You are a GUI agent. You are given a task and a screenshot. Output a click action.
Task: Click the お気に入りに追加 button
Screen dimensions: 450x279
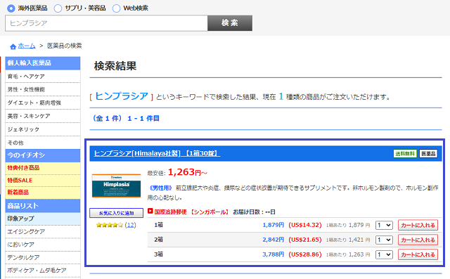click(x=116, y=213)
